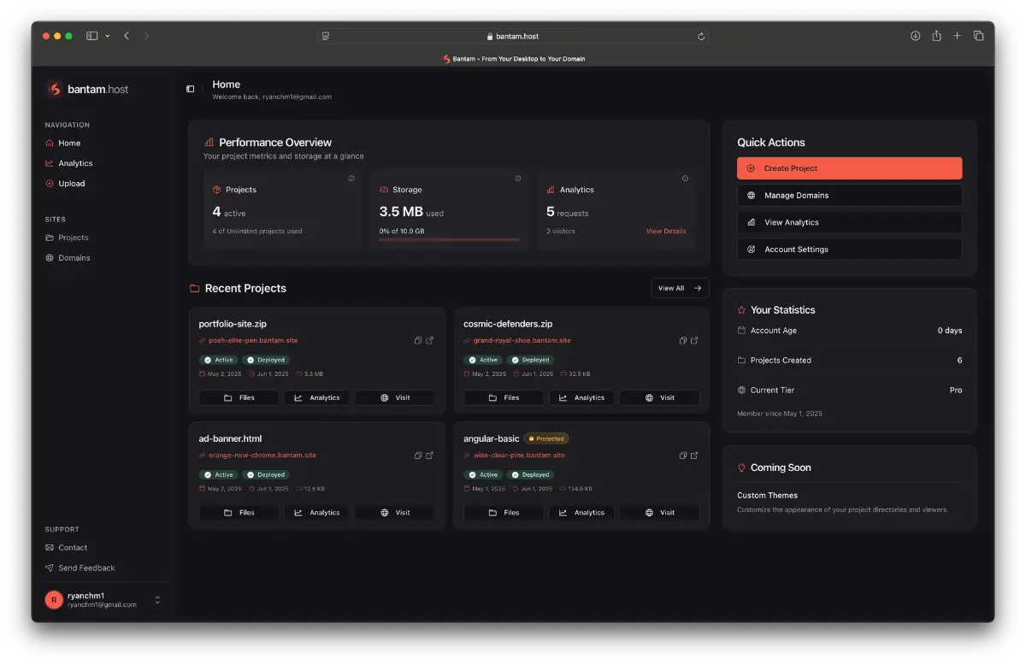This screenshot has width=1026, height=664.
Task: Select Domains in the Sites section
Action: 74,258
